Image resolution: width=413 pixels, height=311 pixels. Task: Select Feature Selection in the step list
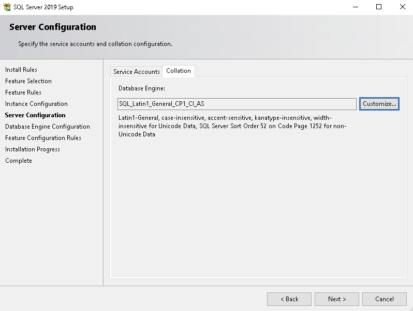click(x=28, y=81)
